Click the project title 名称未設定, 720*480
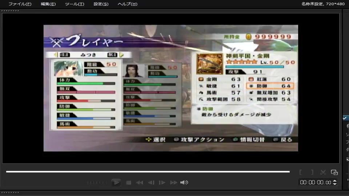Viewport: 349px width, 196px height. click(x=323, y=4)
